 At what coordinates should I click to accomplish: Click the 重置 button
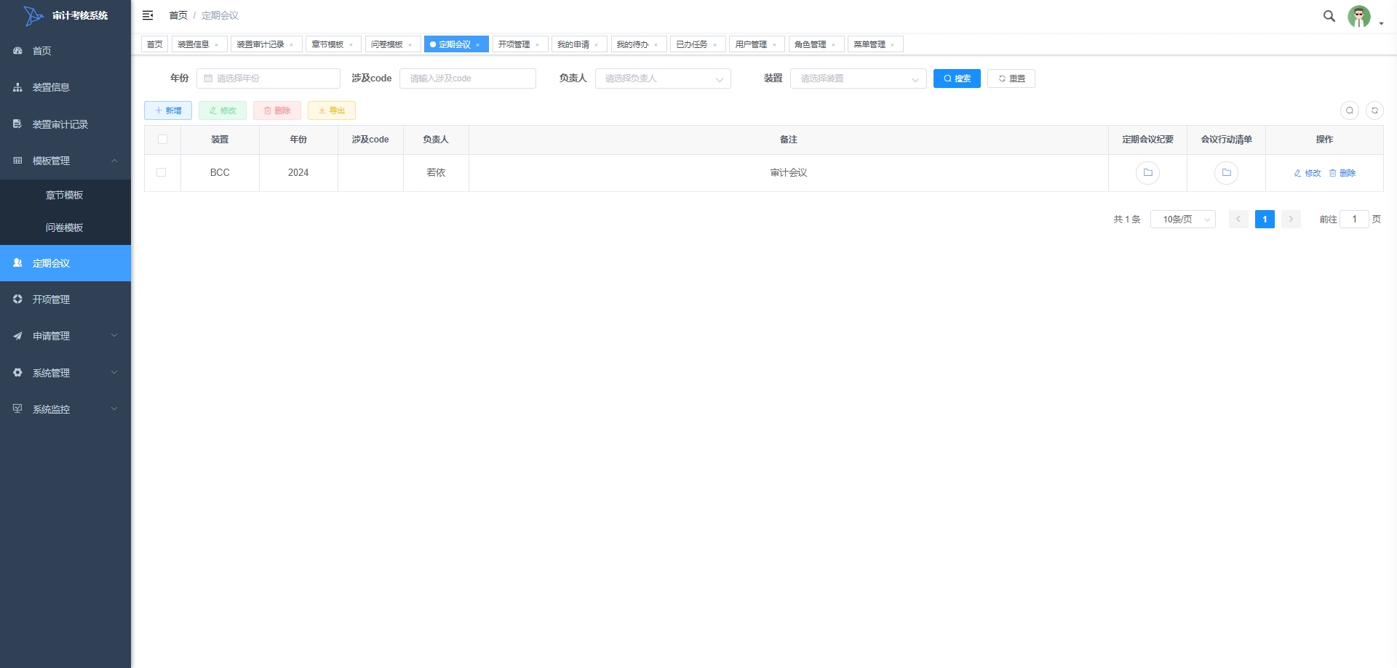coord(1011,79)
